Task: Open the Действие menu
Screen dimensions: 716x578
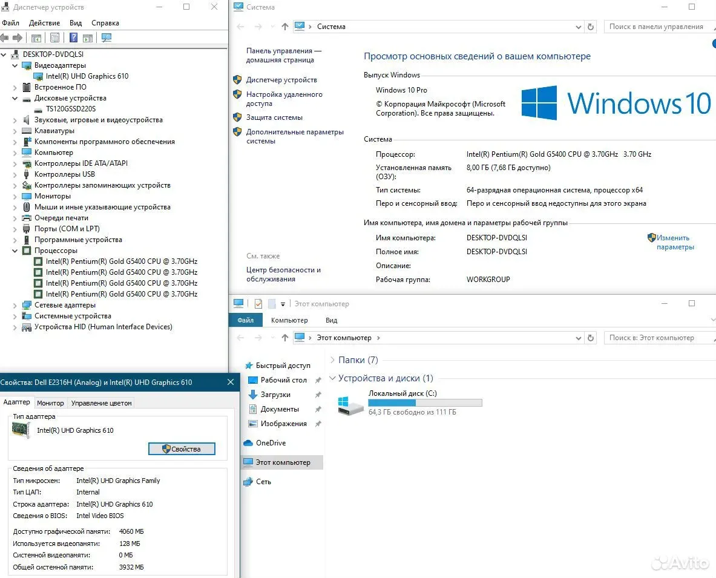Action: coord(44,23)
